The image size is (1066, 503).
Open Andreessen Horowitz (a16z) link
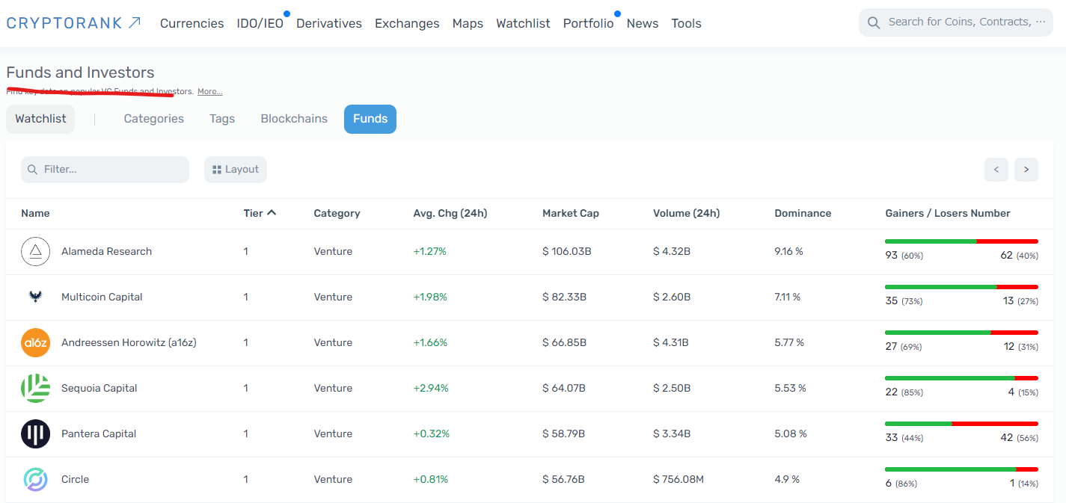(129, 342)
